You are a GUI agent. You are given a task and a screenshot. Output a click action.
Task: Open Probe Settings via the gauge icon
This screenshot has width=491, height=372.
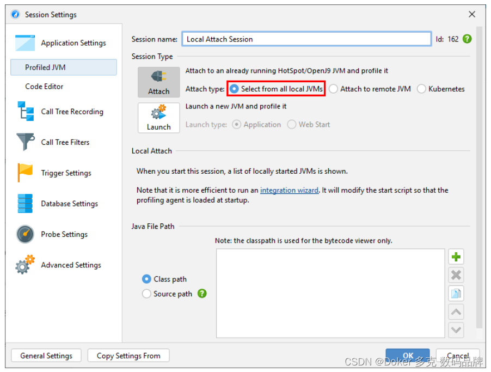click(x=24, y=234)
